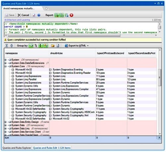Click the third Report list icon
Image resolution: width=166 pixels, height=152 pixels.
pyautogui.click(x=66, y=15)
